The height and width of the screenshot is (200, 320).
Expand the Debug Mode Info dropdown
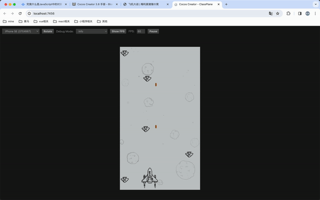coord(92,31)
